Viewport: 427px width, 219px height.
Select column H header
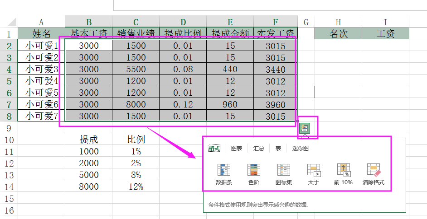tap(338, 22)
